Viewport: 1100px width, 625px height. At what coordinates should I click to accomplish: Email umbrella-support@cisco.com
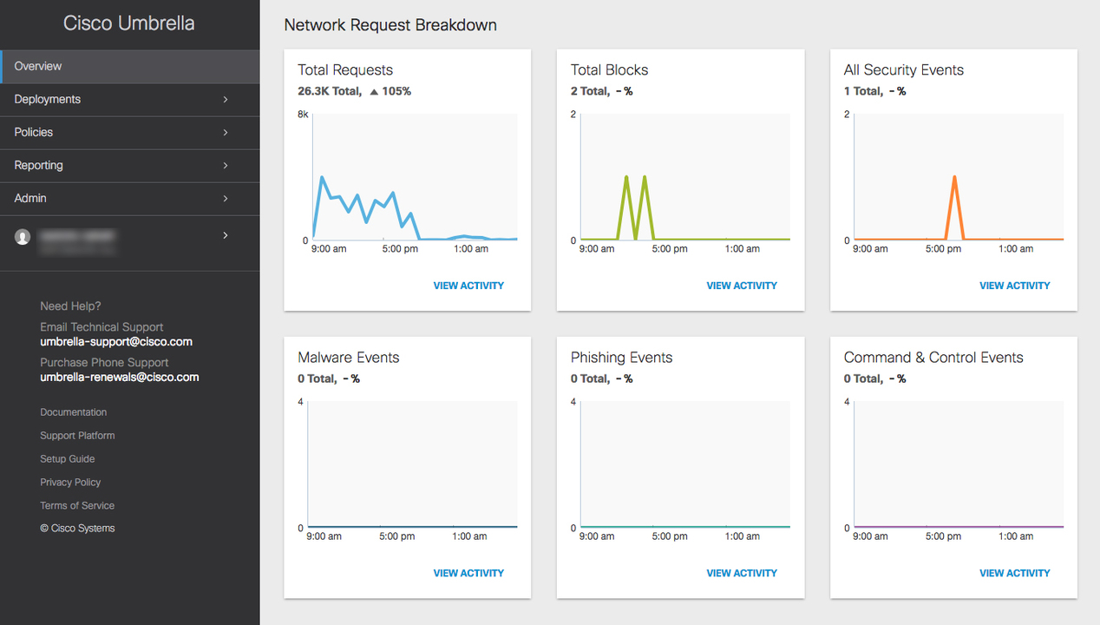coord(116,342)
